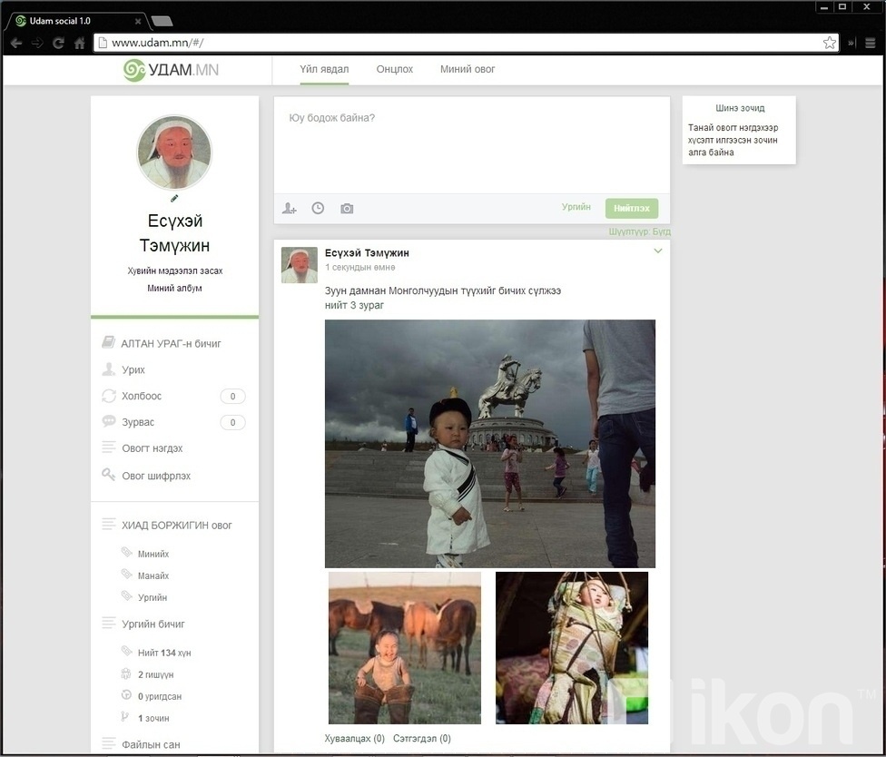
Task: Open the post options chevron dropdown
Action: 658,251
